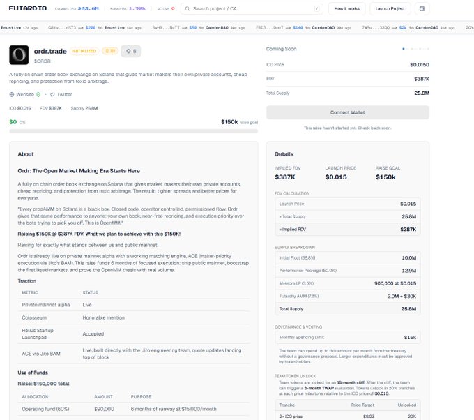Click IMPLIED FDV $387K value
Image resolution: width=474 pixels, height=420 pixels.
click(285, 177)
